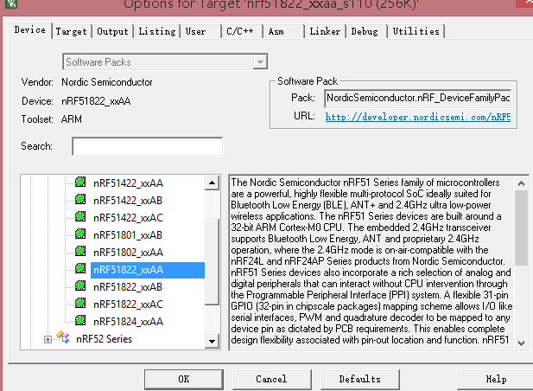Select nRF51802_xxAA in device list
Image resolution: width=533 pixels, height=391 pixels.
tap(128, 253)
